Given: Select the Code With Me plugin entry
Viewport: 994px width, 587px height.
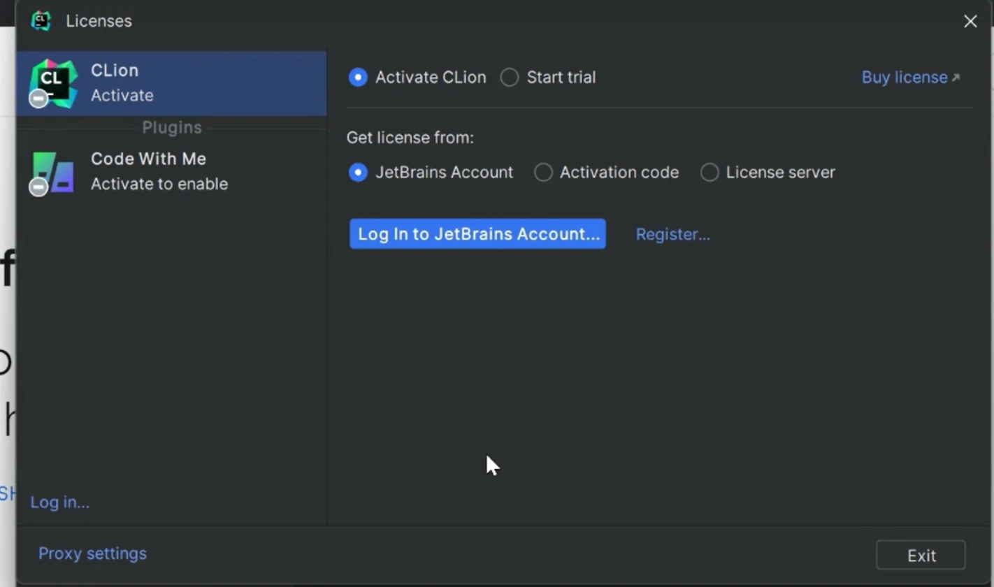Looking at the screenshot, I should click(171, 171).
